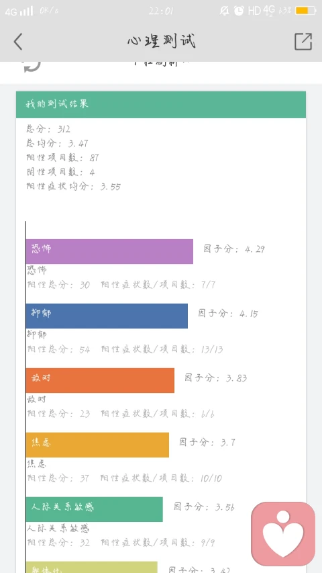Select the blue 抑郁 bar

[107, 316]
